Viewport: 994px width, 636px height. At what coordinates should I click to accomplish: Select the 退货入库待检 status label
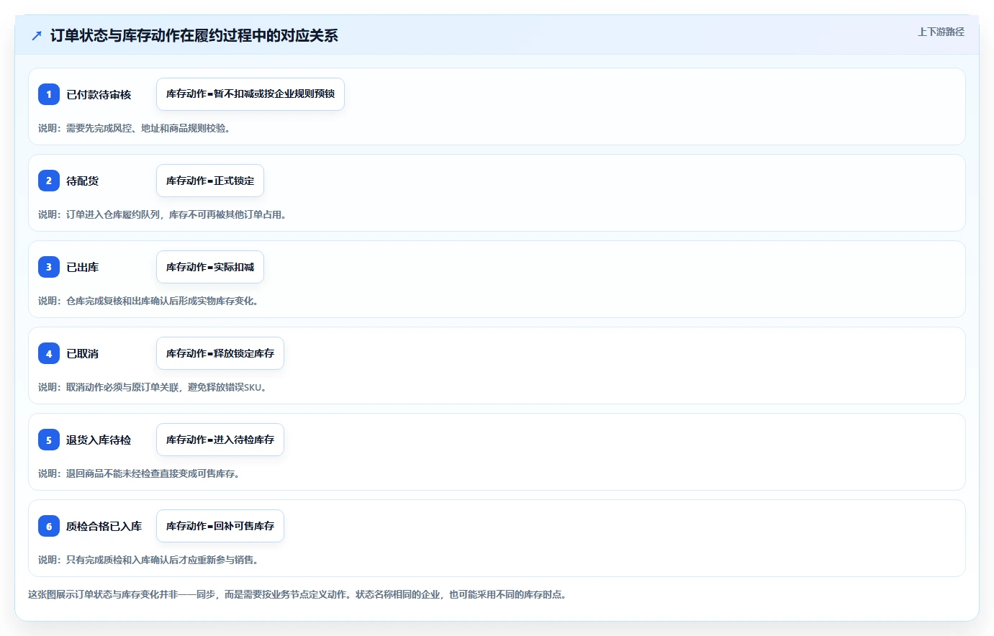pos(99,440)
